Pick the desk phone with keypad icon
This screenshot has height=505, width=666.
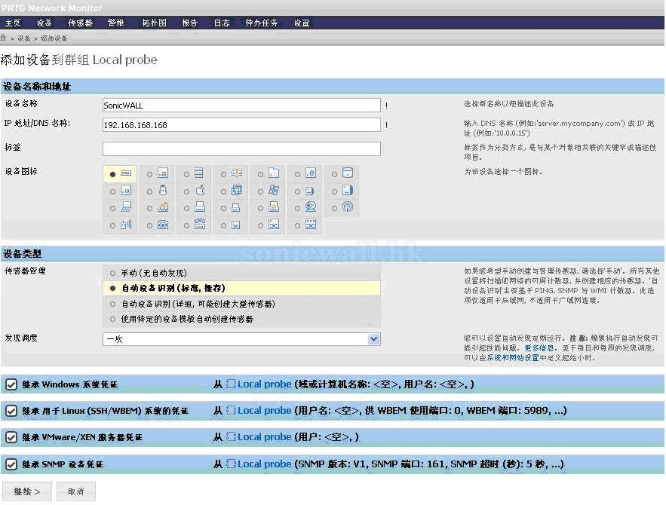[x=200, y=225]
